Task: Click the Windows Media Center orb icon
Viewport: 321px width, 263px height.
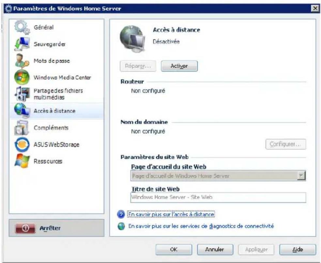Action: click(x=22, y=77)
